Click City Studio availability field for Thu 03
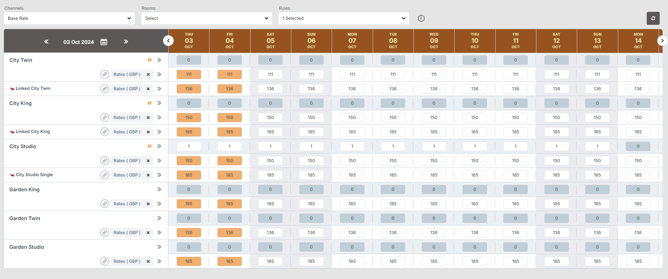The image size is (668, 279). click(x=189, y=146)
